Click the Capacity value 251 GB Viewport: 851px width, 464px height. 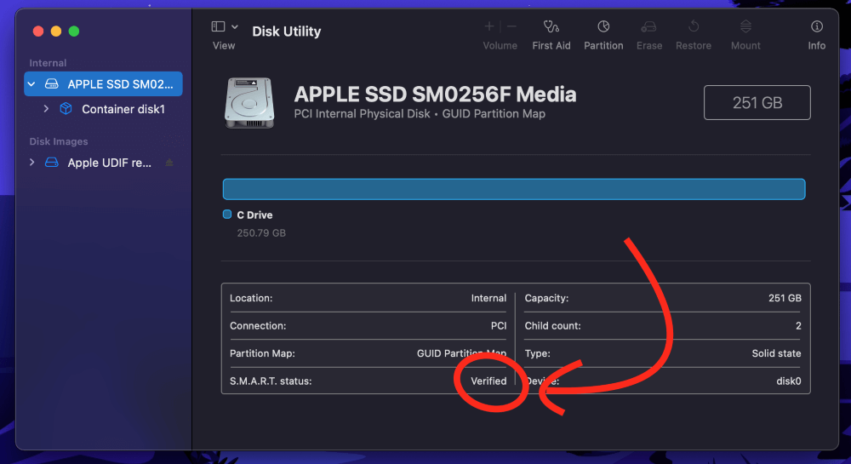pyautogui.click(x=785, y=298)
